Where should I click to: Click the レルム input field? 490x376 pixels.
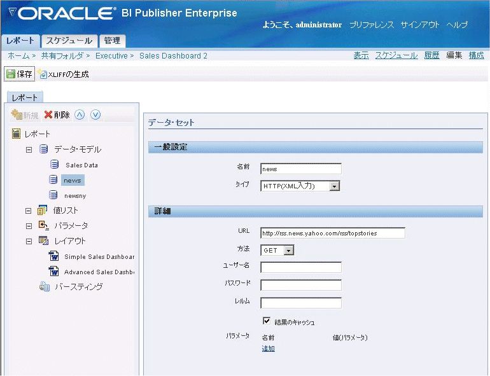pyautogui.click(x=301, y=303)
